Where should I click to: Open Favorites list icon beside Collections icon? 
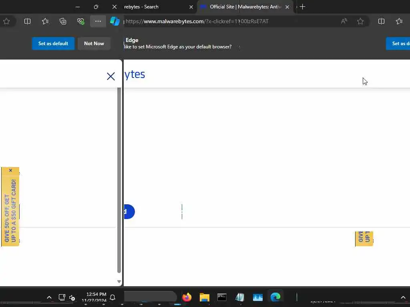click(45, 22)
